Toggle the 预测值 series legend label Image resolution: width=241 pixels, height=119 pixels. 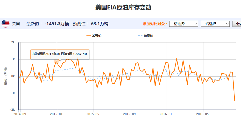point(148,36)
